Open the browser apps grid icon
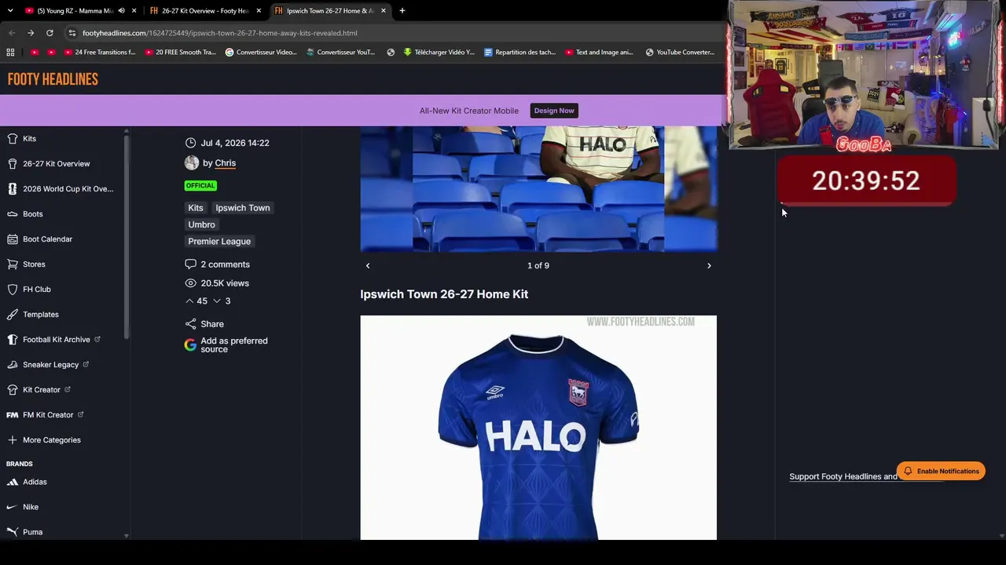 [10, 53]
